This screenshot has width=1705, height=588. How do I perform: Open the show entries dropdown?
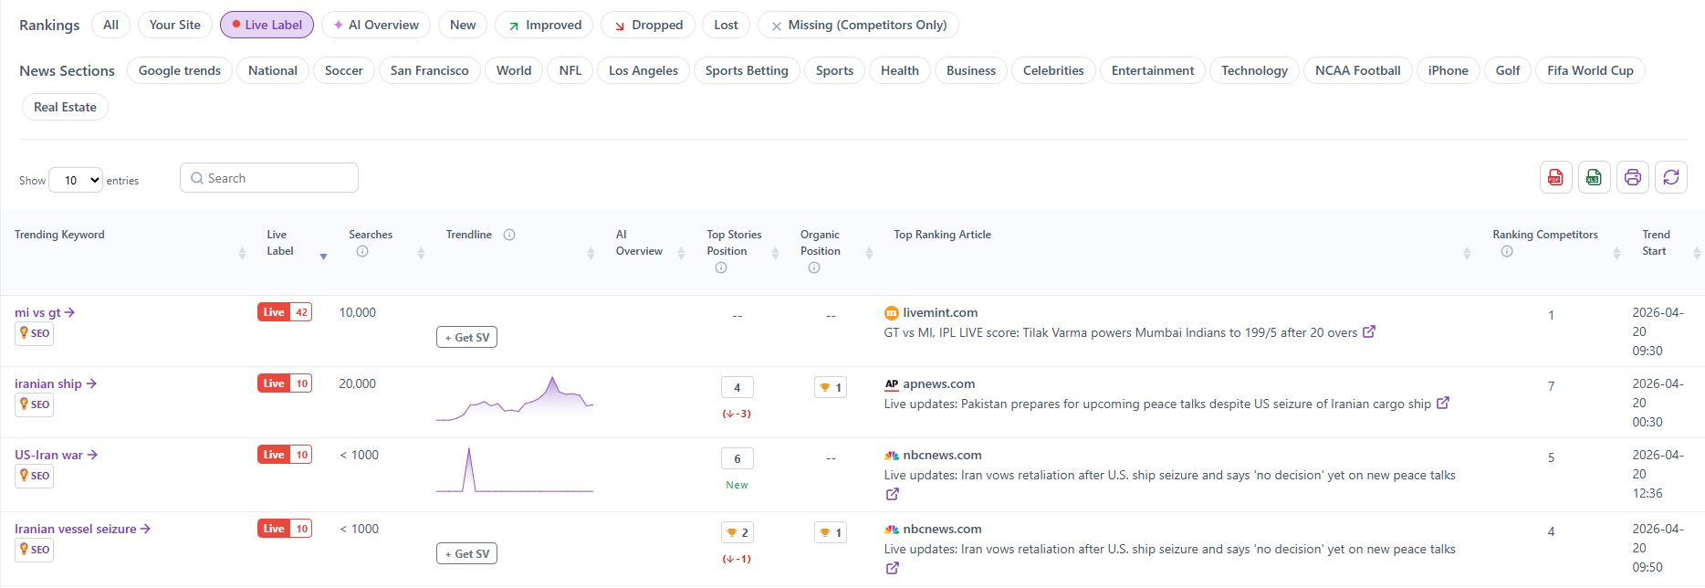tap(76, 181)
